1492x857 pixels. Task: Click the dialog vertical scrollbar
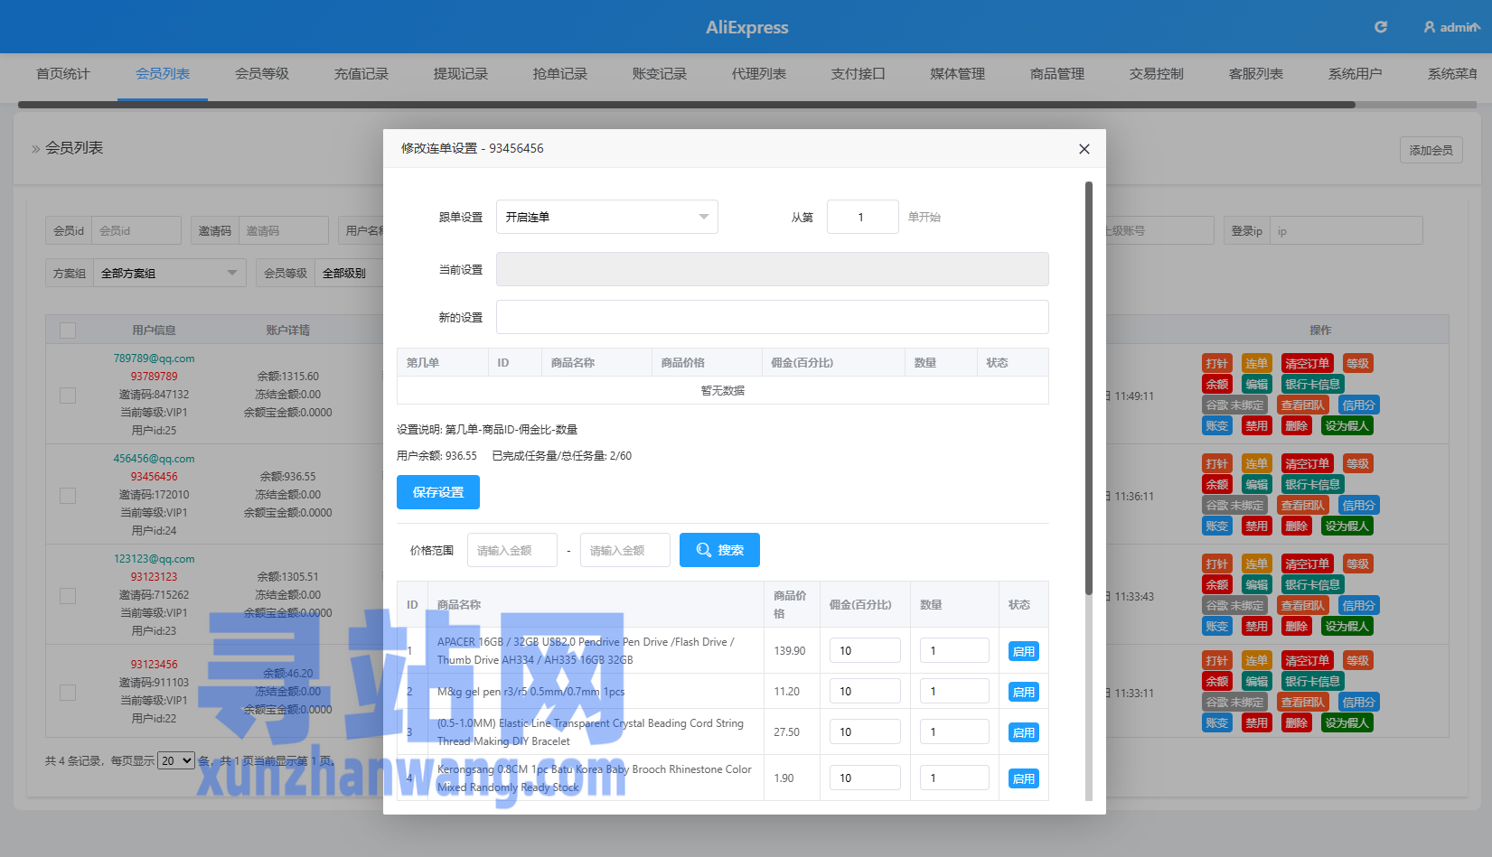point(1089,388)
